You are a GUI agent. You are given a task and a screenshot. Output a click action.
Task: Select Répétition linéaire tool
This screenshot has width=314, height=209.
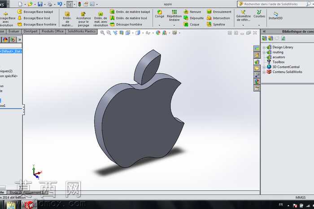(174, 15)
